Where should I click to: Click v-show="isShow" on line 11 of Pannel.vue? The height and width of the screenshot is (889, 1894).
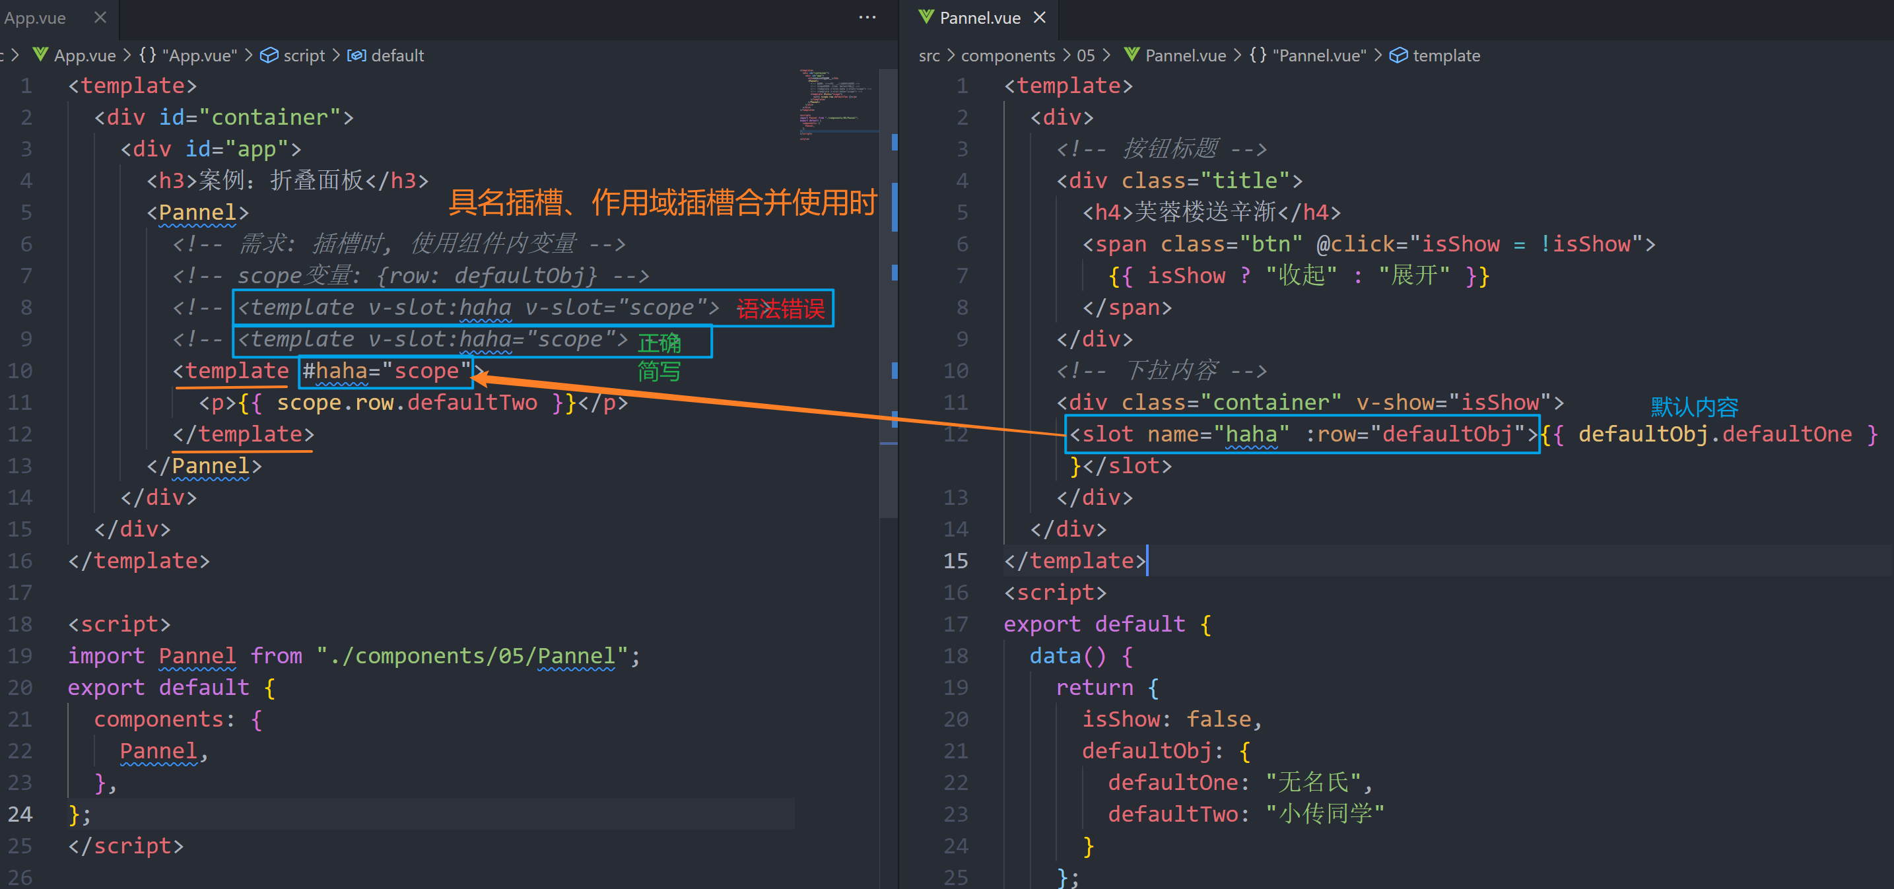[x=1454, y=402]
